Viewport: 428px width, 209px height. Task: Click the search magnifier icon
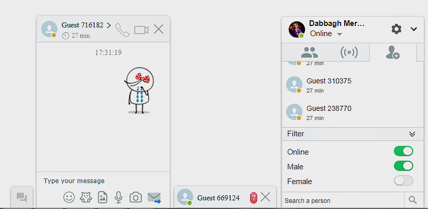pyautogui.click(x=413, y=200)
